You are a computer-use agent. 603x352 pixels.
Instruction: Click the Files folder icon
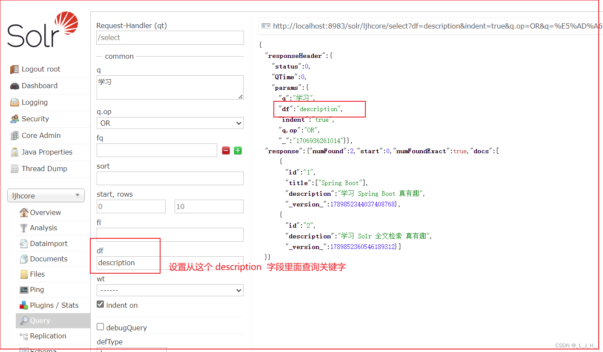point(24,275)
